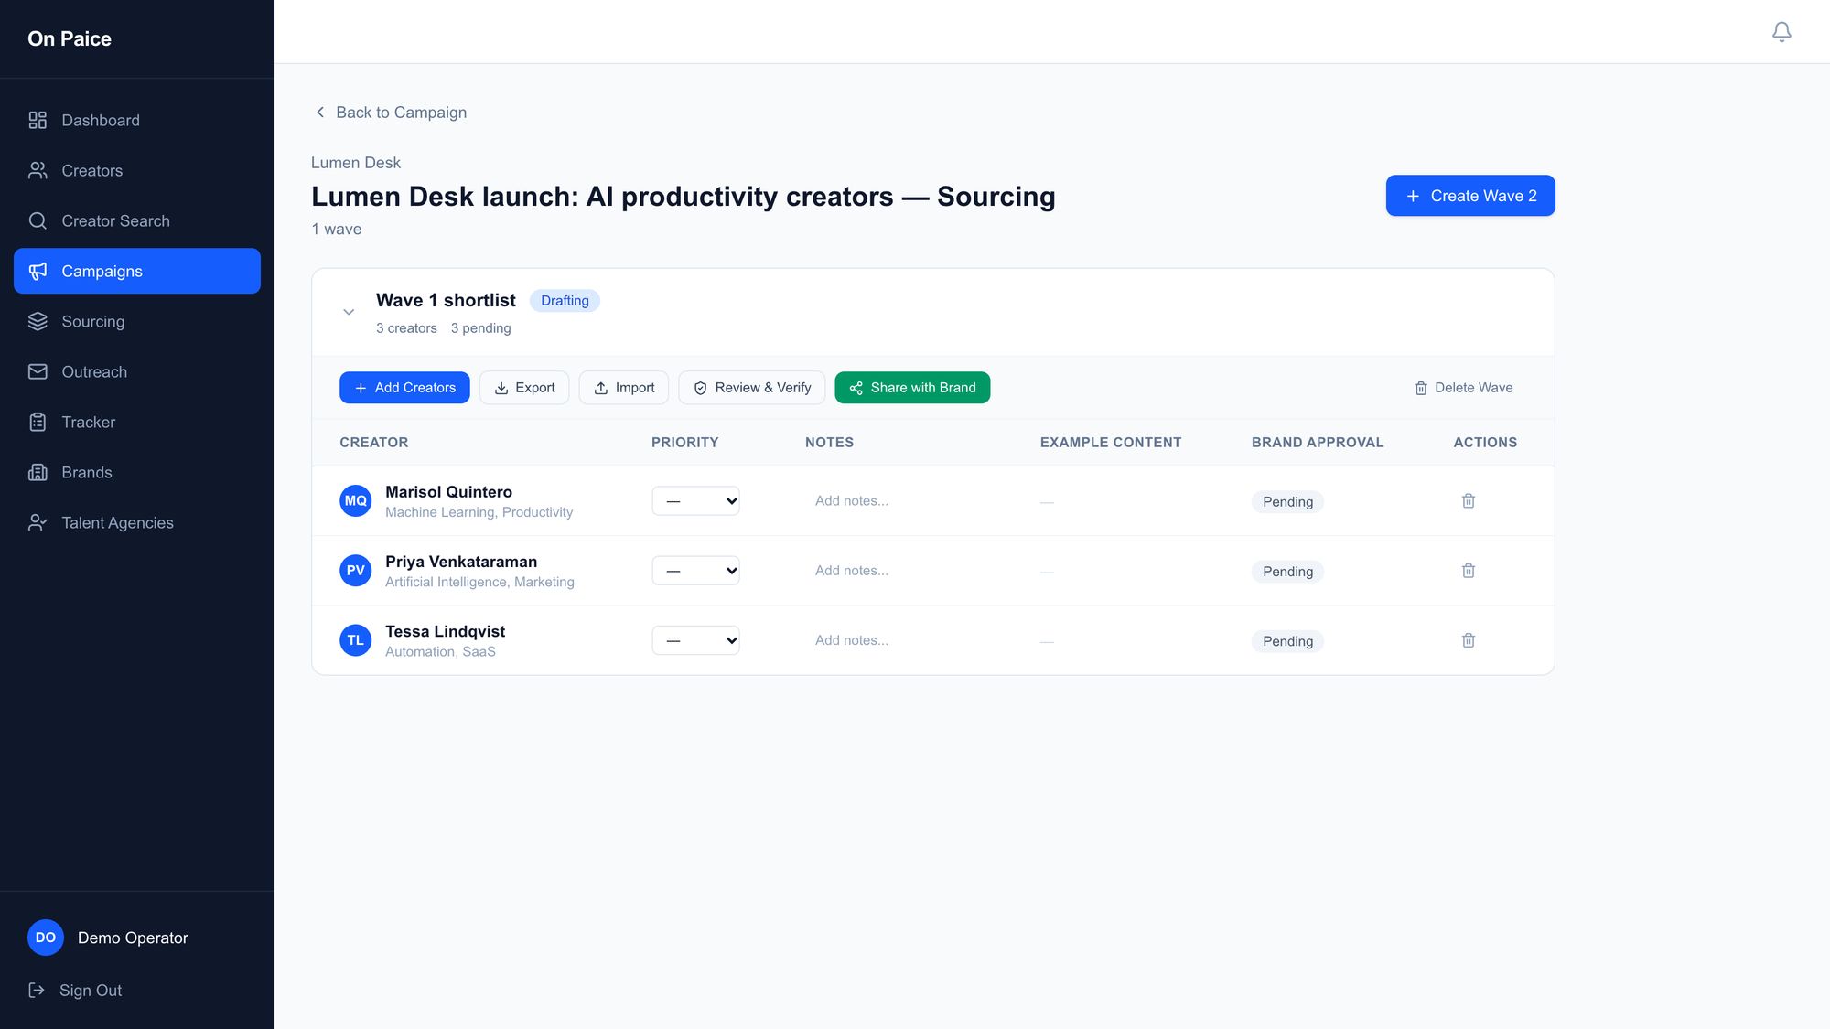Click the Drafting status badge
This screenshot has height=1029, width=1830.
point(565,301)
